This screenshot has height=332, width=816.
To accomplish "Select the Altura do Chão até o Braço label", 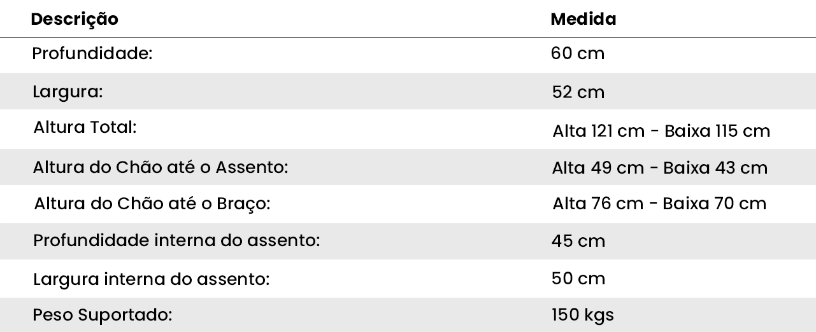I will 152,204.
